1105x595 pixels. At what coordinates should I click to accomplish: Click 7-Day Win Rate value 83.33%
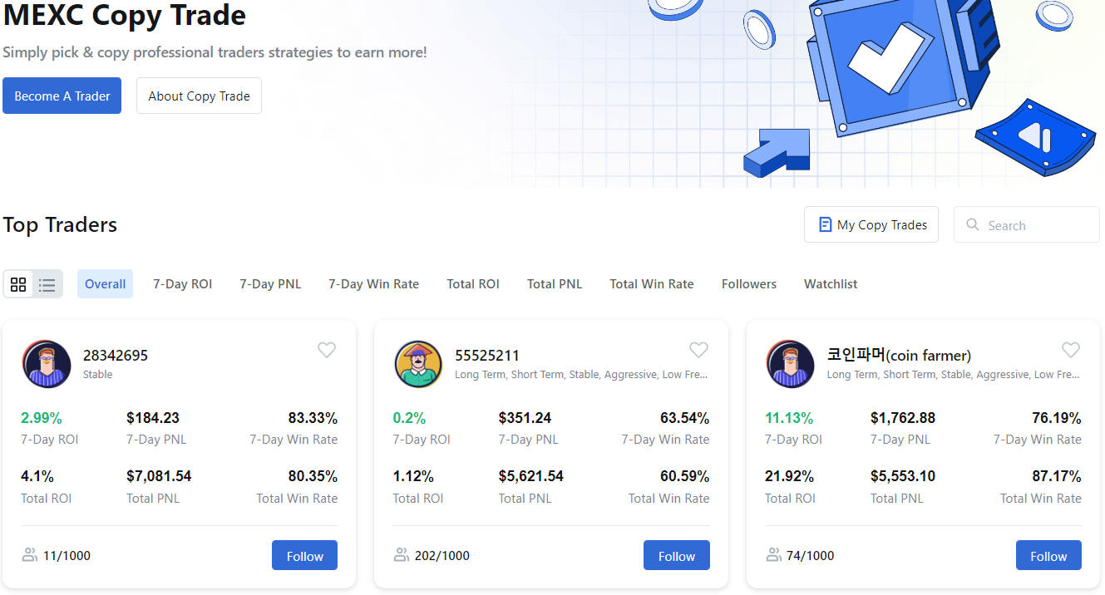click(313, 418)
